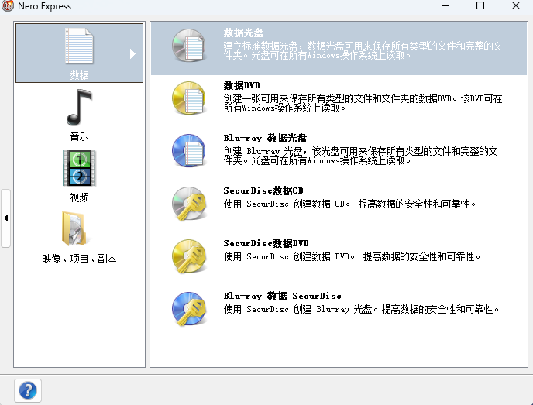Screen dimensions: 533x405
Task: Click the arrow beside the 数据 category
Action: click(x=132, y=54)
